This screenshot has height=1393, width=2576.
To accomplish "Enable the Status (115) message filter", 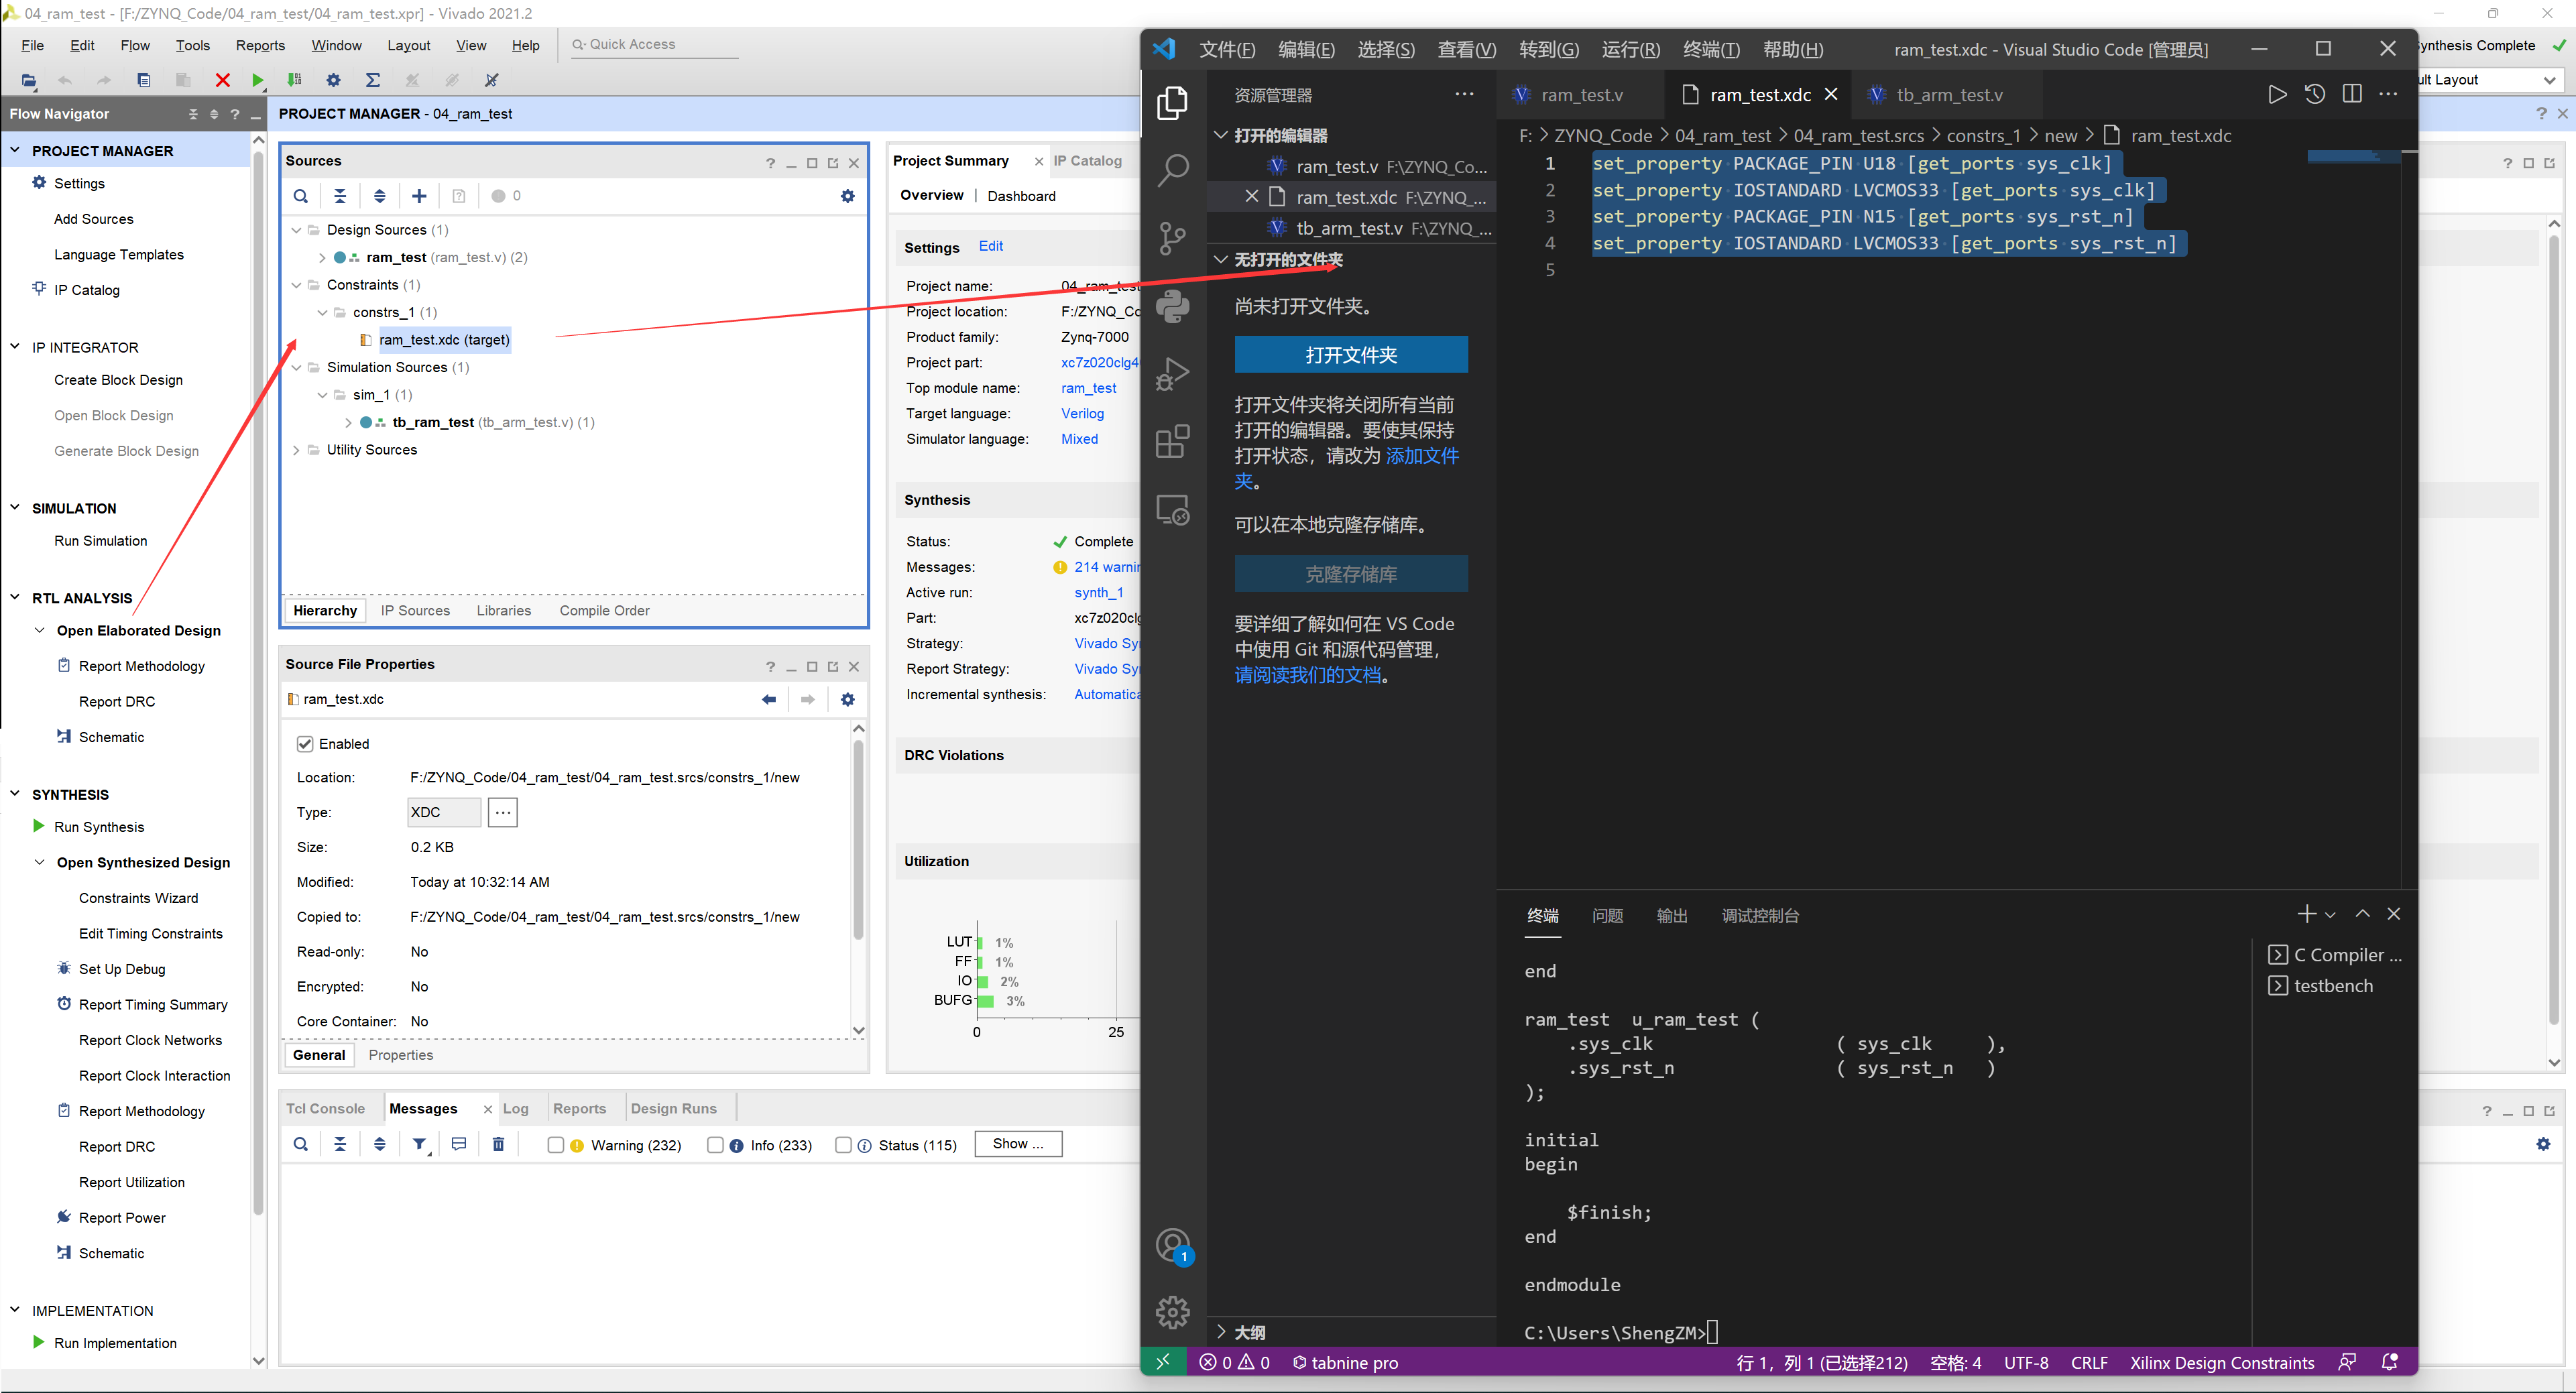I will pyautogui.click(x=844, y=1145).
